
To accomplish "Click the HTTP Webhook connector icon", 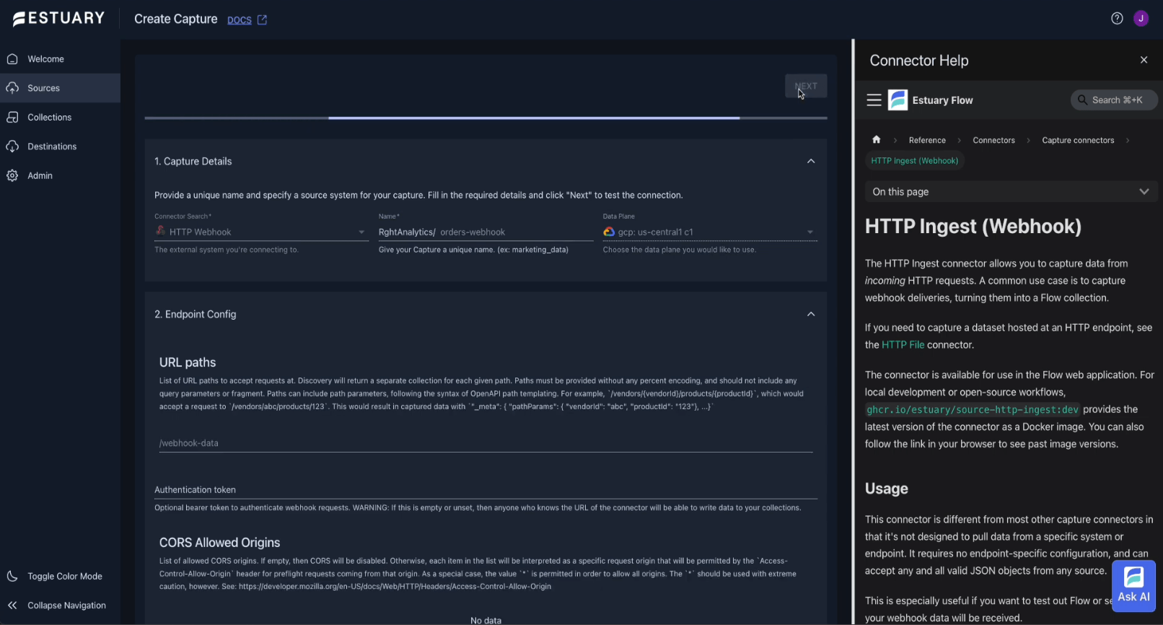I will coord(160,231).
